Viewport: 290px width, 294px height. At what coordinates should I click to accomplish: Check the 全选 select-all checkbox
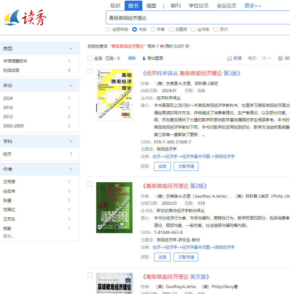[90, 58]
